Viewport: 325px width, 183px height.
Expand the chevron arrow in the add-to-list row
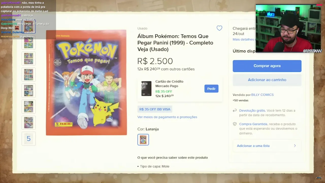pyautogui.click(x=295, y=146)
